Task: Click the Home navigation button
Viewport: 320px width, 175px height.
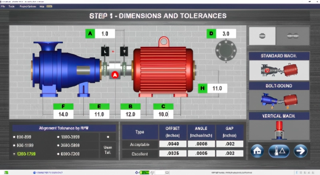Action: [x=257, y=151]
